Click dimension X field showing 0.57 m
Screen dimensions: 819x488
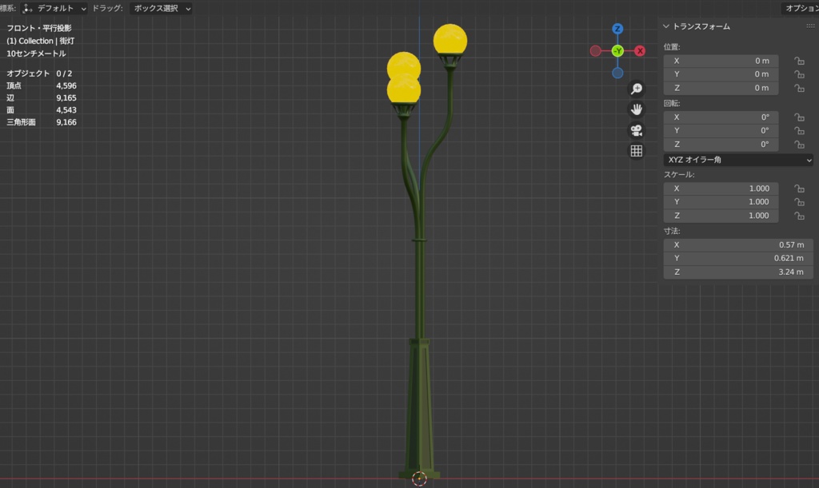coord(738,245)
